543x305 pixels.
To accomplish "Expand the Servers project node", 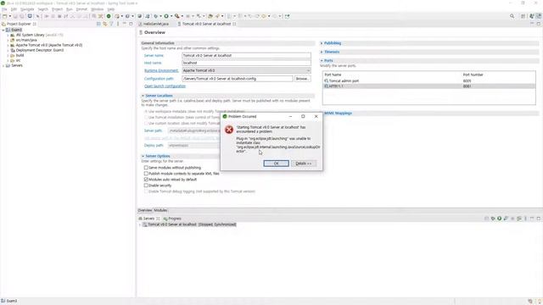I will (x=3, y=65).
